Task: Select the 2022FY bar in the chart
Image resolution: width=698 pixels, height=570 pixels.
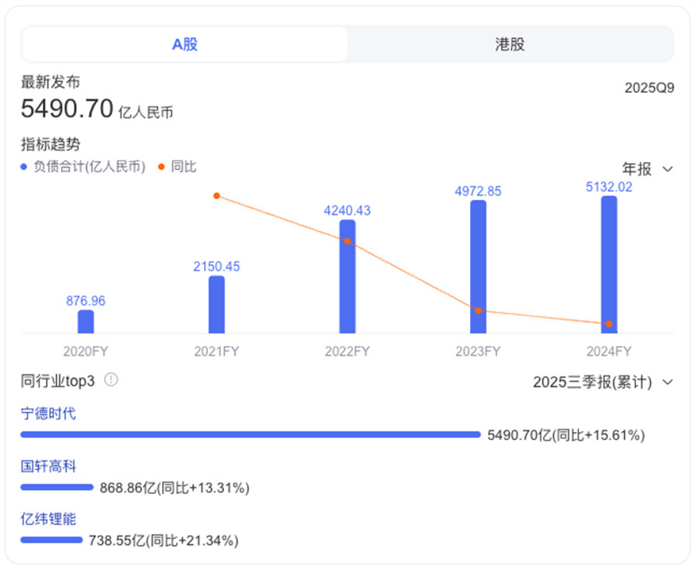Action: coord(347,276)
